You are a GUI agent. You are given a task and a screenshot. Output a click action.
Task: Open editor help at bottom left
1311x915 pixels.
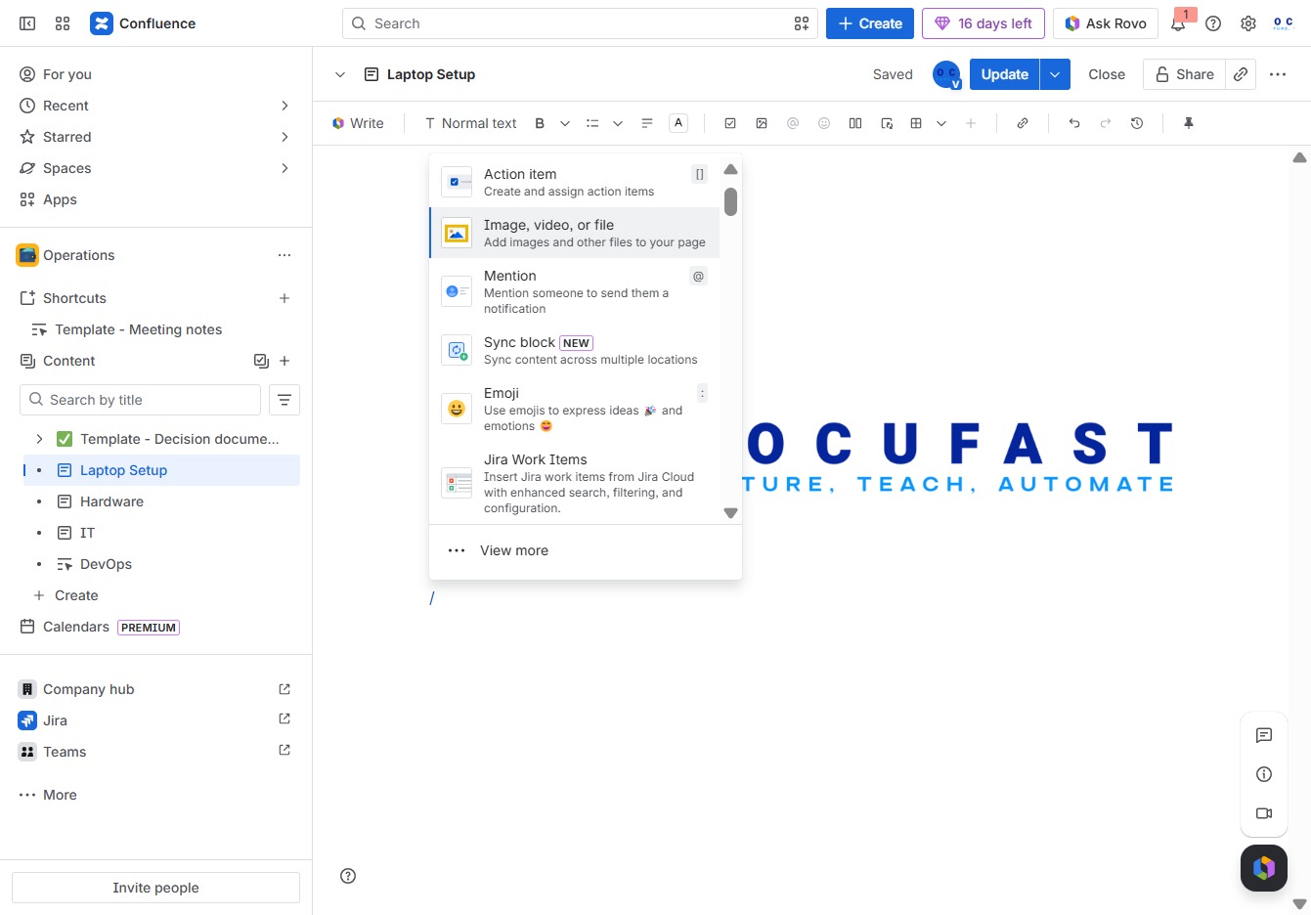(x=348, y=876)
